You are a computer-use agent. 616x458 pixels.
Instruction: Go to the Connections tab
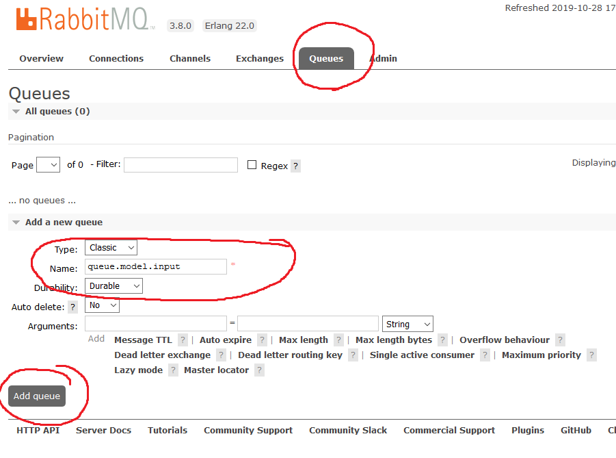pos(116,59)
